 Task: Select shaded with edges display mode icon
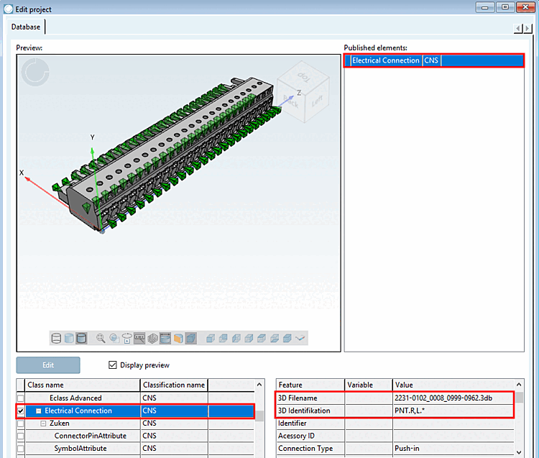81,337
